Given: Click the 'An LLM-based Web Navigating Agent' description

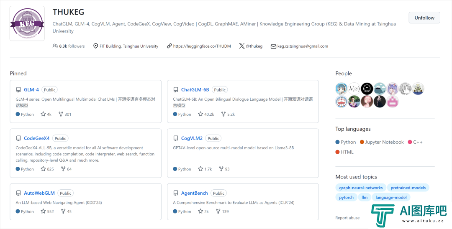Looking at the screenshot, I should 59,203.
